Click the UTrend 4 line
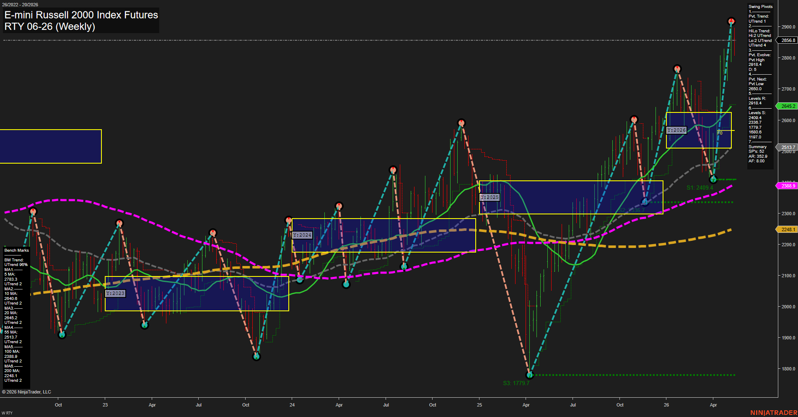Screen dimensions: 798x417 coord(757,45)
